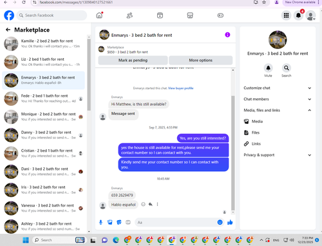Mute this conversation with the bell
Image resolution: width=322 pixels, height=246 pixels.
coord(268,68)
